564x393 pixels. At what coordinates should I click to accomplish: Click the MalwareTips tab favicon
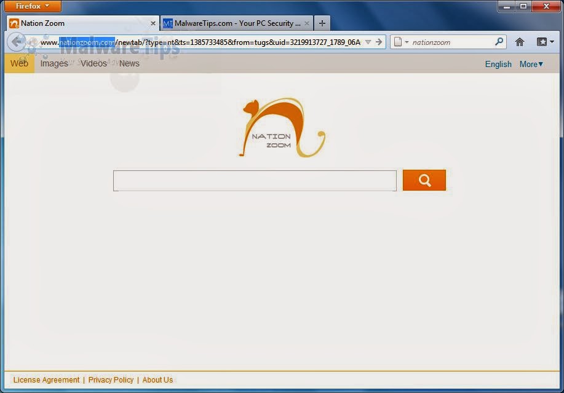[x=168, y=23]
